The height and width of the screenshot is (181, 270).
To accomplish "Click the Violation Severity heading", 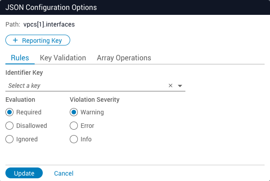I will [94, 100].
